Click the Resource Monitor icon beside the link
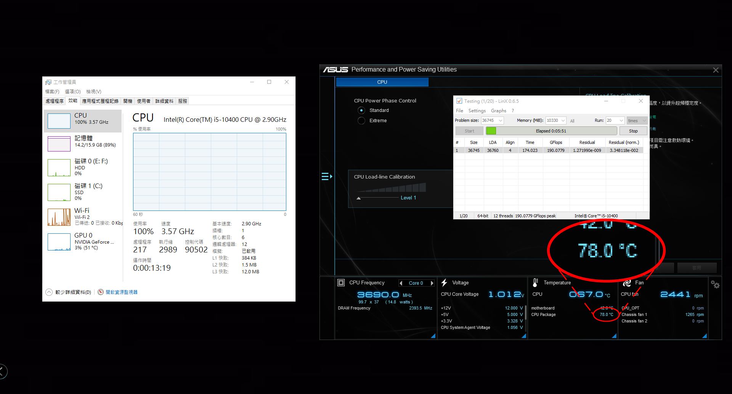This screenshot has height=394, width=732. pos(101,292)
